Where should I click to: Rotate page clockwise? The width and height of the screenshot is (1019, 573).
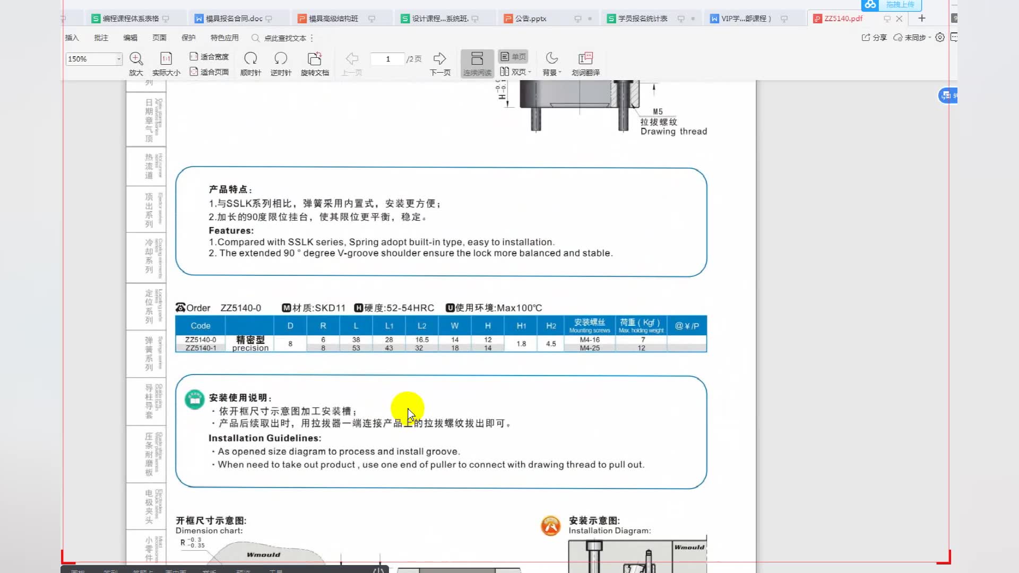[251, 59]
